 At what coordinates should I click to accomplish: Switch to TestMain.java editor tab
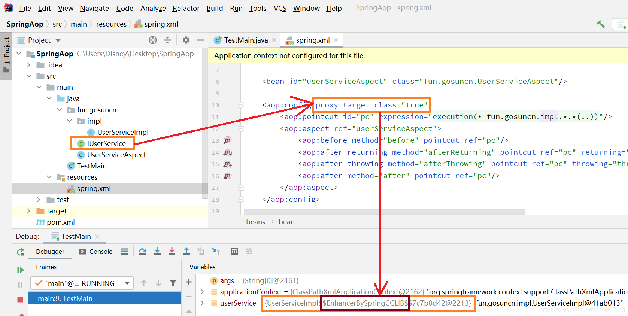[246, 40]
